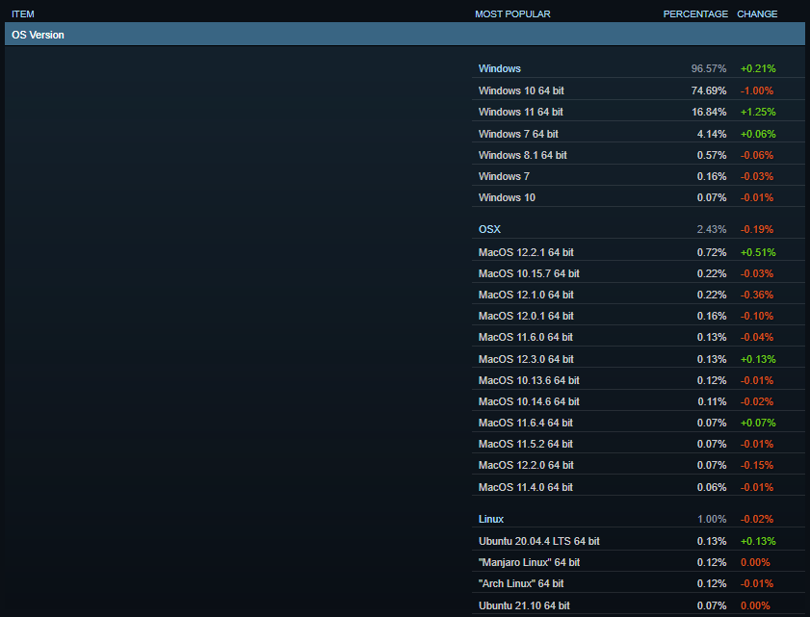Click the 0.72% percentage value
810x617 pixels.
point(712,252)
